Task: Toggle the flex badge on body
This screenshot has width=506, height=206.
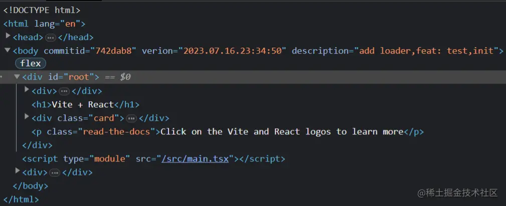Action: tap(31, 64)
